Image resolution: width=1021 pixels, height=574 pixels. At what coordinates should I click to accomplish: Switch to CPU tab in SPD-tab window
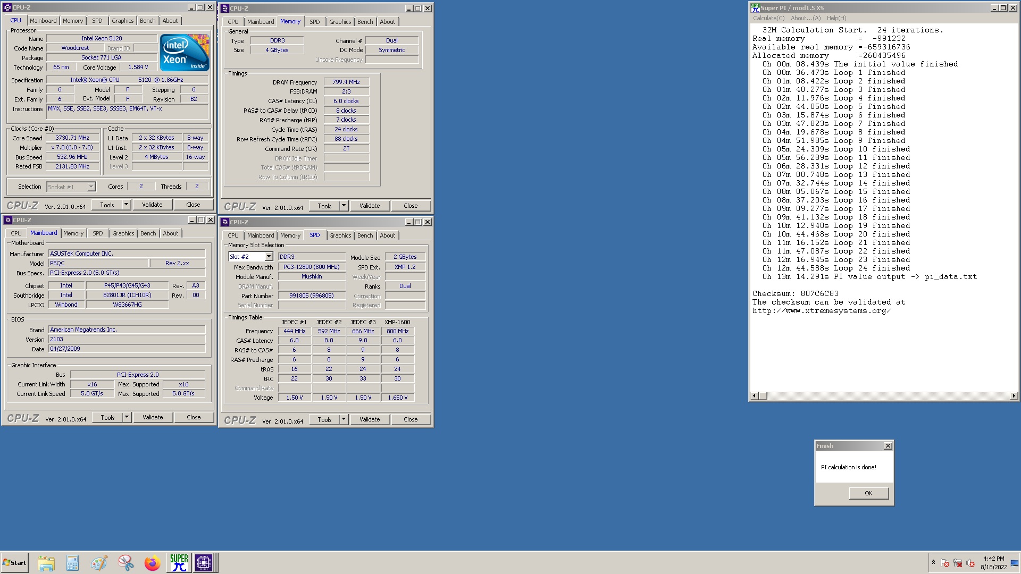233,235
